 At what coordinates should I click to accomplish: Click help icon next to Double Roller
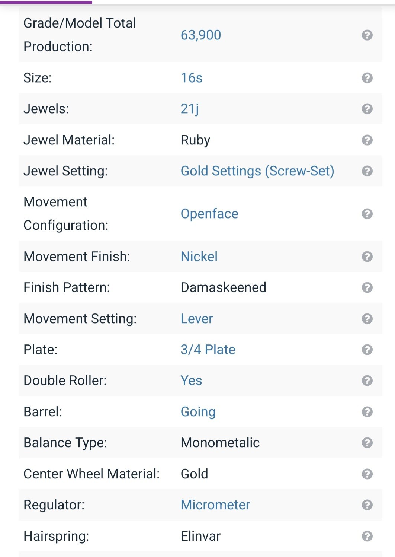367,381
